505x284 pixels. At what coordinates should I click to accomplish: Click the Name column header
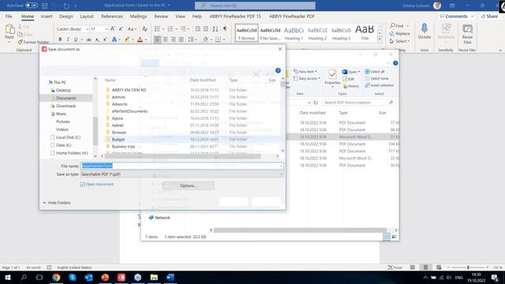click(110, 80)
